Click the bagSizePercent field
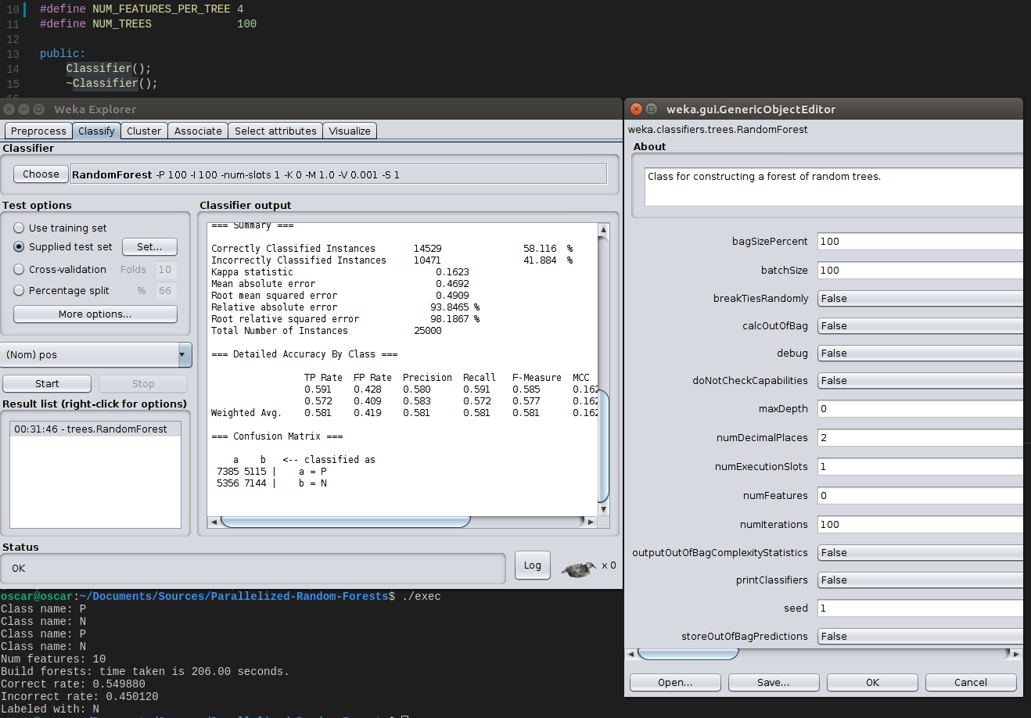 (920, 242)
